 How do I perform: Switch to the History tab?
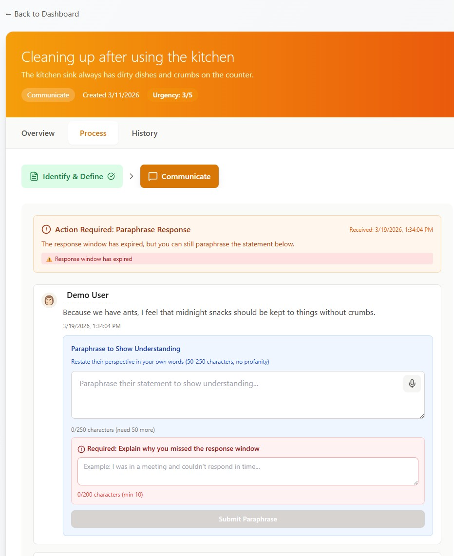[145, 133]
